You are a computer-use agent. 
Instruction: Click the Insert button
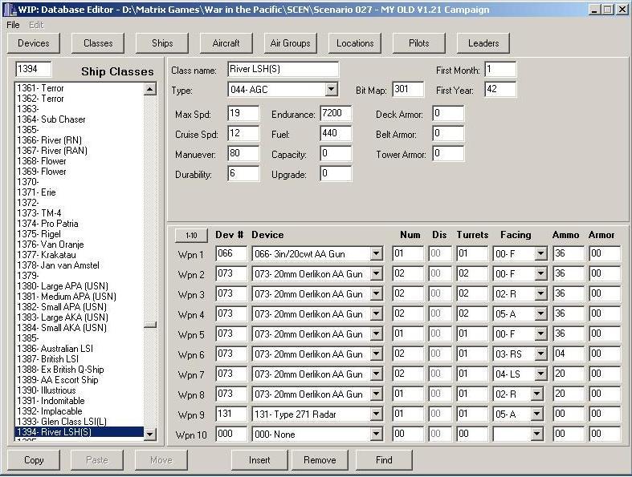coord(259,460)
